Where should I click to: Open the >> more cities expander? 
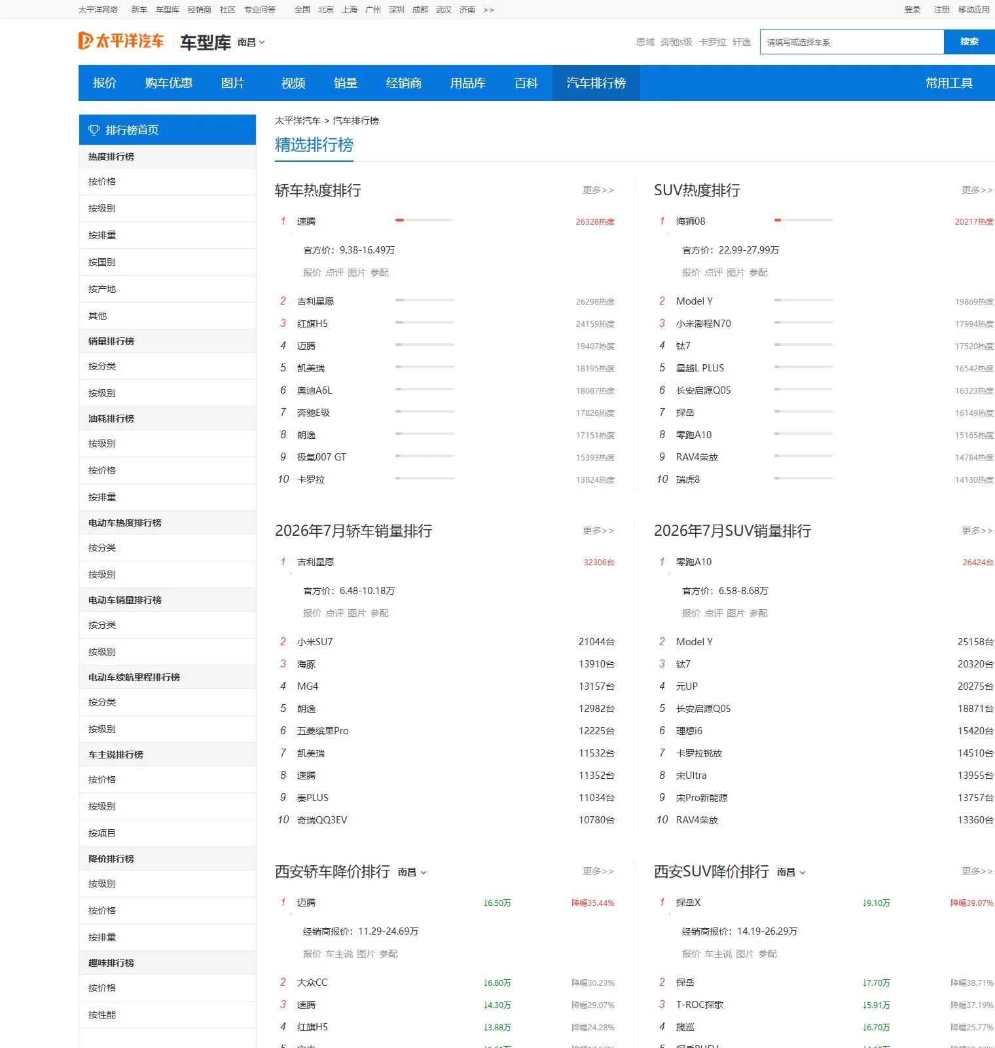click(488, 10)
